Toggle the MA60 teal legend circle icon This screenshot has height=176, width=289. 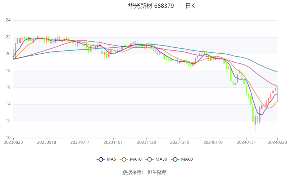coord(175,159)
